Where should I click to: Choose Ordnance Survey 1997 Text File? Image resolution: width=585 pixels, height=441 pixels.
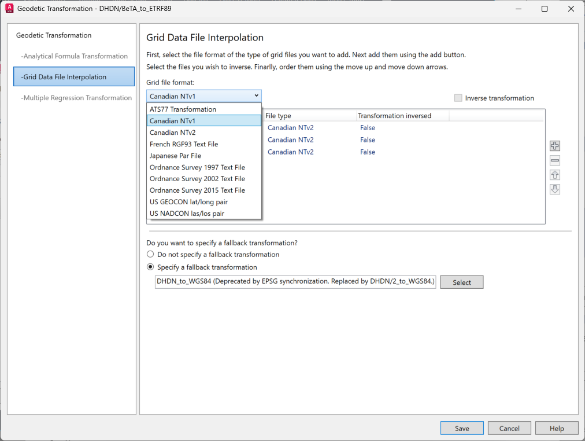click(x=203, y=167)
